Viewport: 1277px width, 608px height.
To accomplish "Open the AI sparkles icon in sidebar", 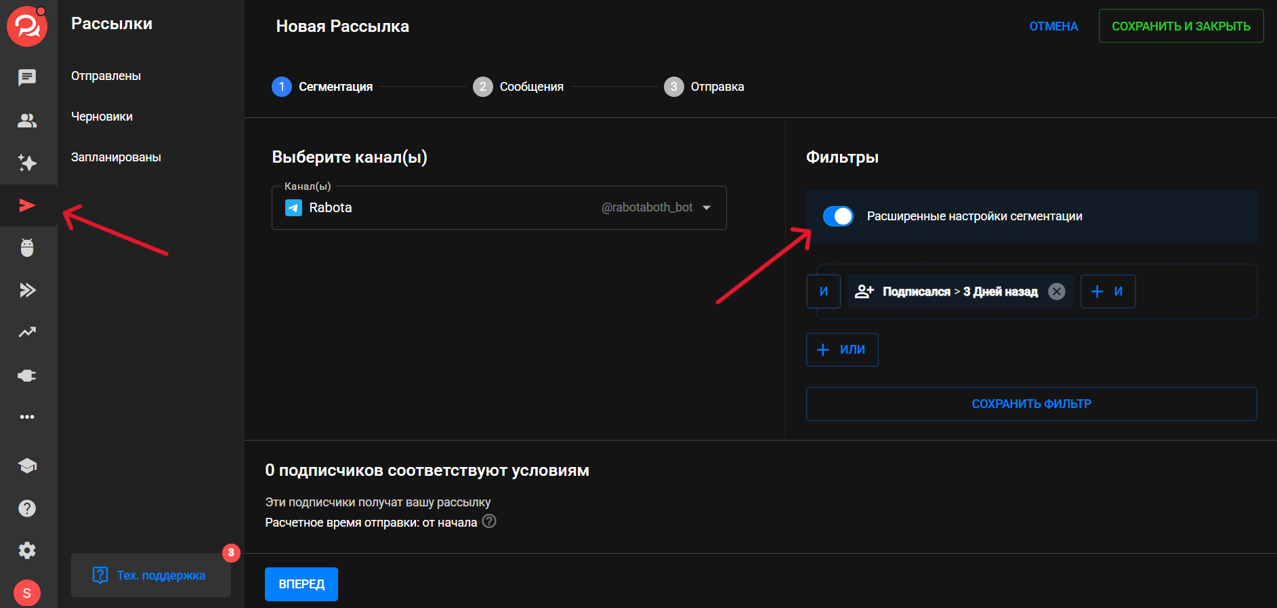I will [x=27, y=163].
